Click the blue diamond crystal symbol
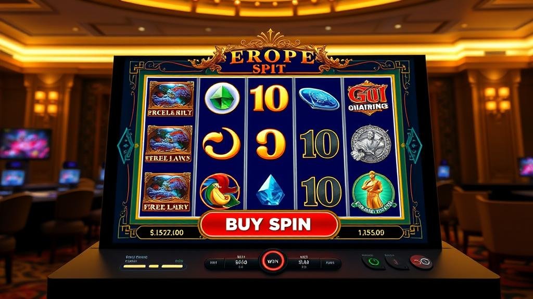Image resolution: width=533 pixels, height=299 pixels. (271, 191)
